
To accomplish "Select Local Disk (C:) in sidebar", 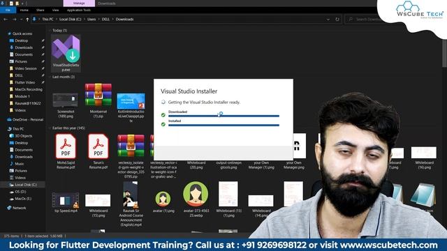I will (26, 185).
